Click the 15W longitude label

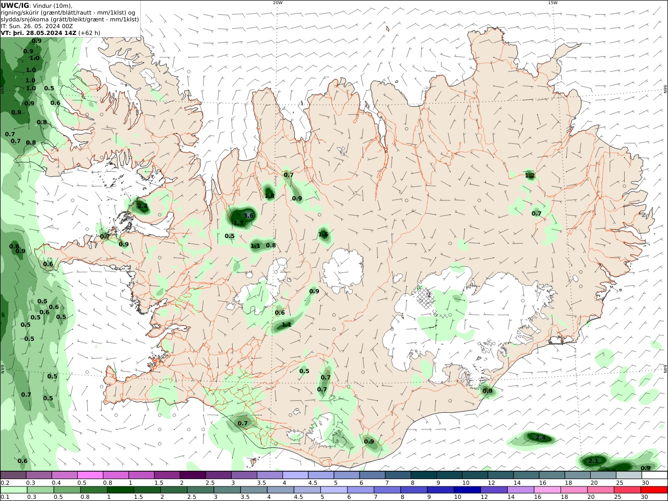(553, 3)
